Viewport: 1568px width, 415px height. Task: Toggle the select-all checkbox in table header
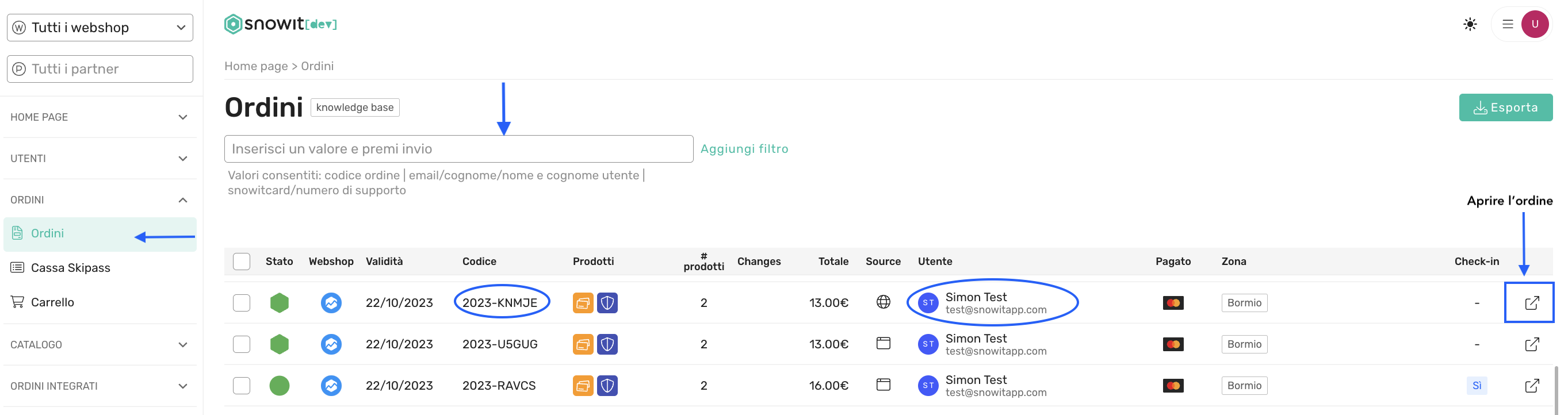(242, 261)
